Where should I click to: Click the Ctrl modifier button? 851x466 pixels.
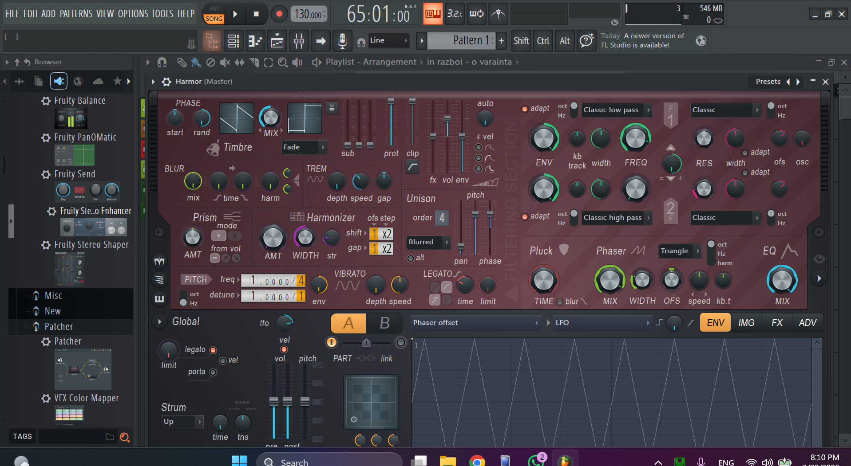(543, 41)
